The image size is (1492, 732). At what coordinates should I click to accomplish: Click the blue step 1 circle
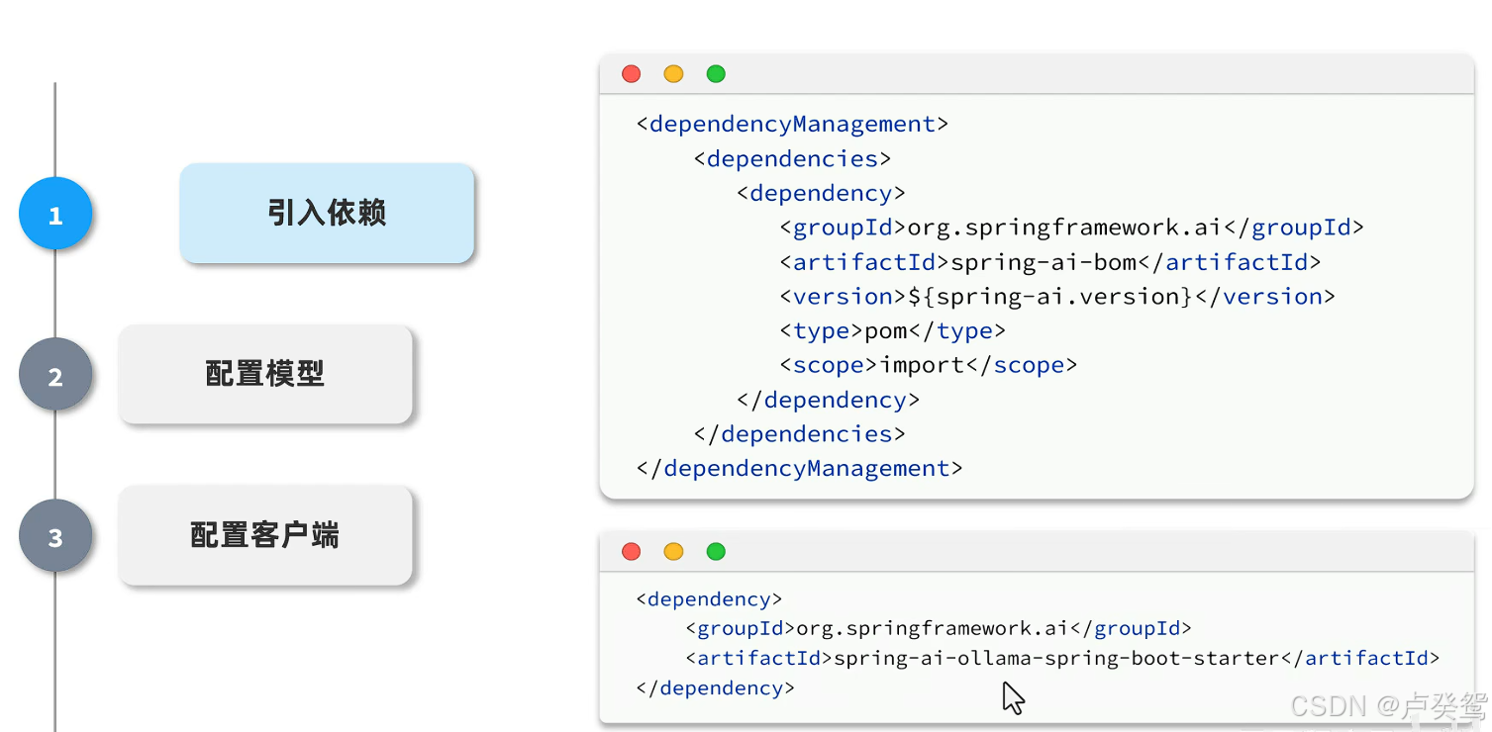click(x=55, y=214)
